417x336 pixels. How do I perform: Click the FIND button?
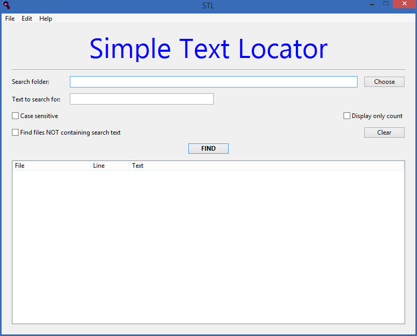209,149
